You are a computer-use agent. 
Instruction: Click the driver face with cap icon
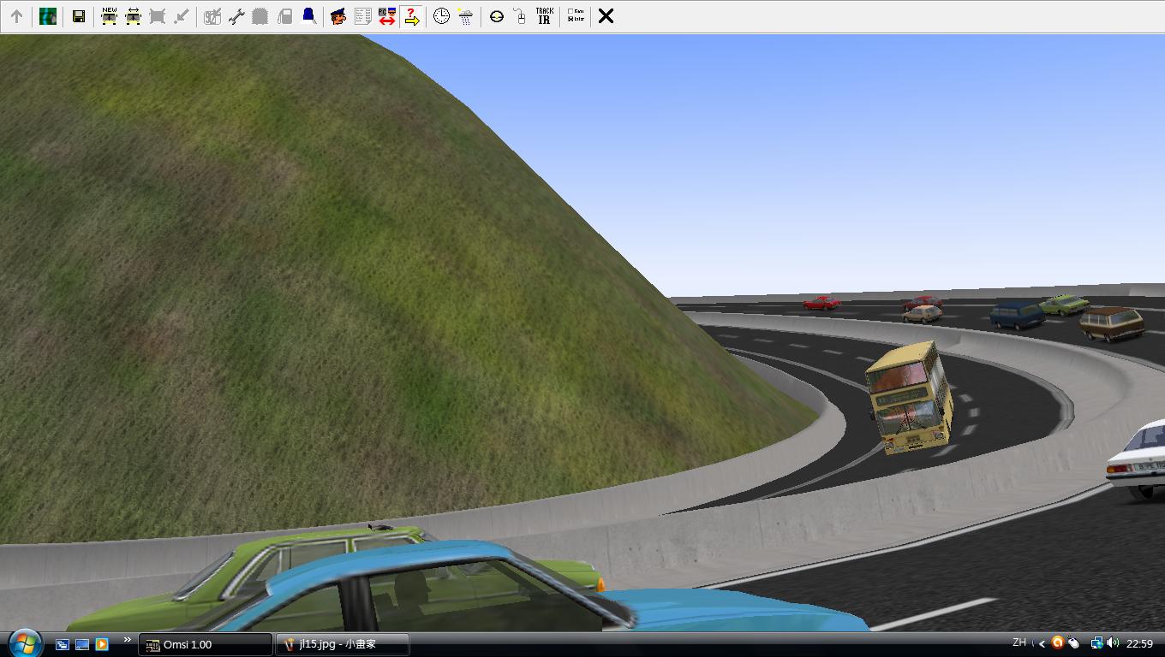pos(338,16)
